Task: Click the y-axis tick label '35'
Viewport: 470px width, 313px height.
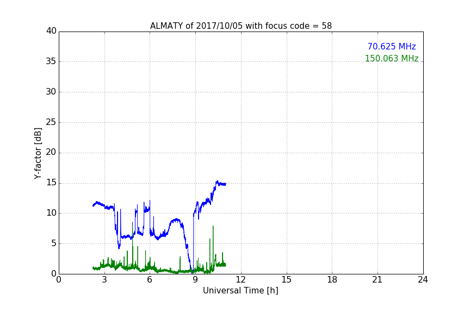Action: pyautogui.click(x=51, y=61)
